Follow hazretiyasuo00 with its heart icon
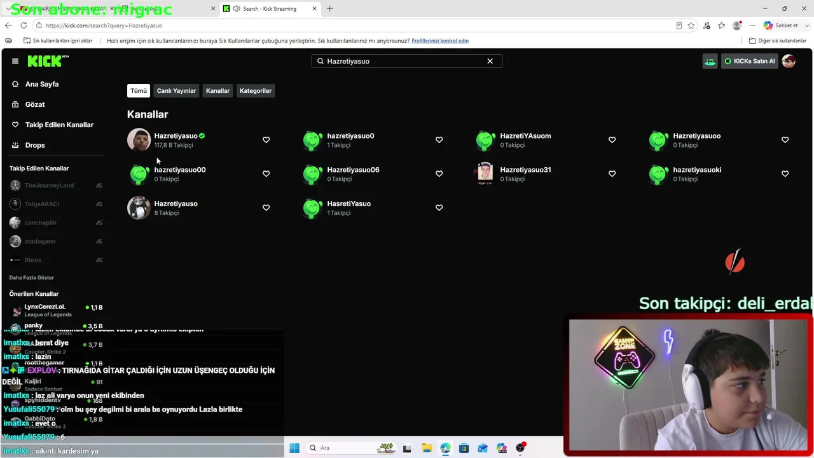Viewport: 814px width, 458px height. pos(266,174)
